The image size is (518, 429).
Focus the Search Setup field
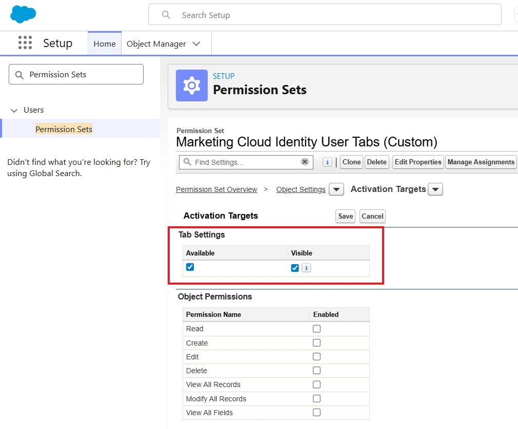click(325, 14)
